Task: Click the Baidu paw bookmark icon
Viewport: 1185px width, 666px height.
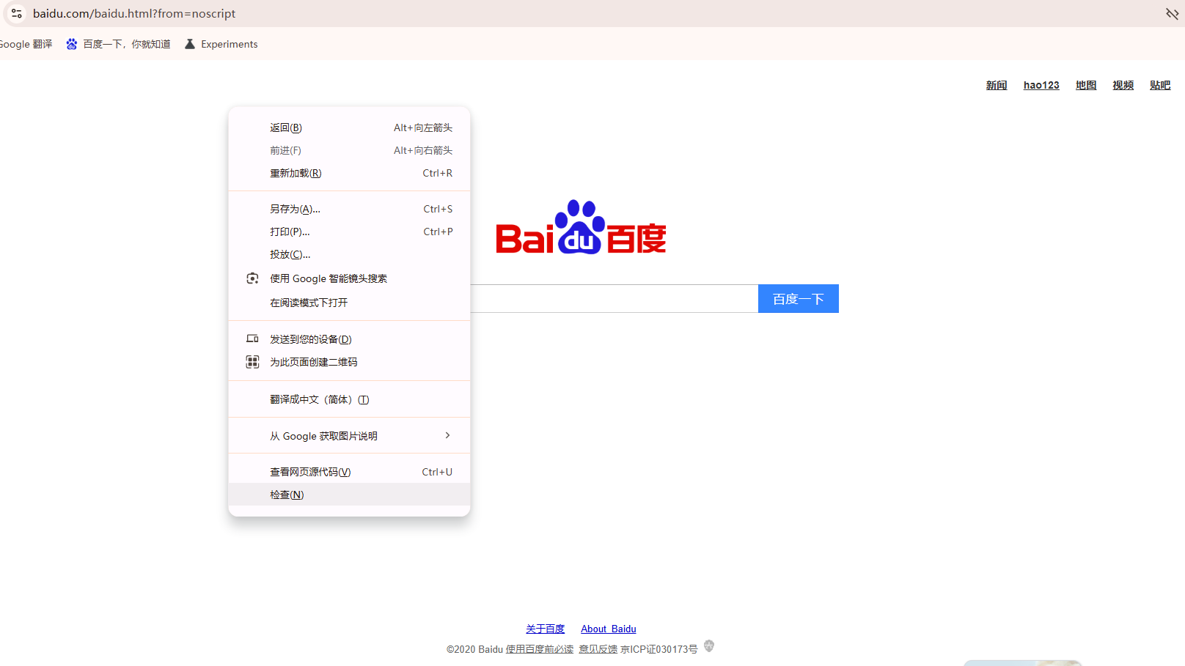Action: [x=72, y=44]
